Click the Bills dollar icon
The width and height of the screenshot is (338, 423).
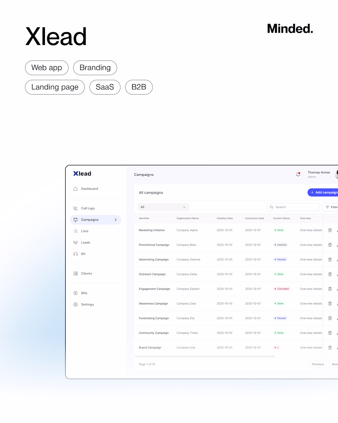click(75, 293)
